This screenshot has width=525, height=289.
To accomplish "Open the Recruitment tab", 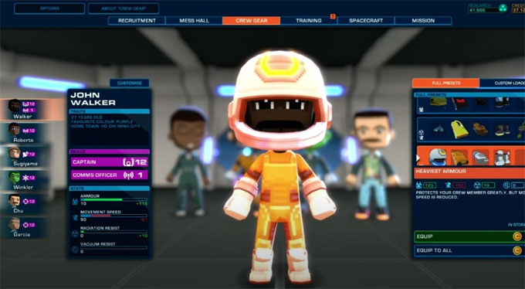I will click(137, 21).
